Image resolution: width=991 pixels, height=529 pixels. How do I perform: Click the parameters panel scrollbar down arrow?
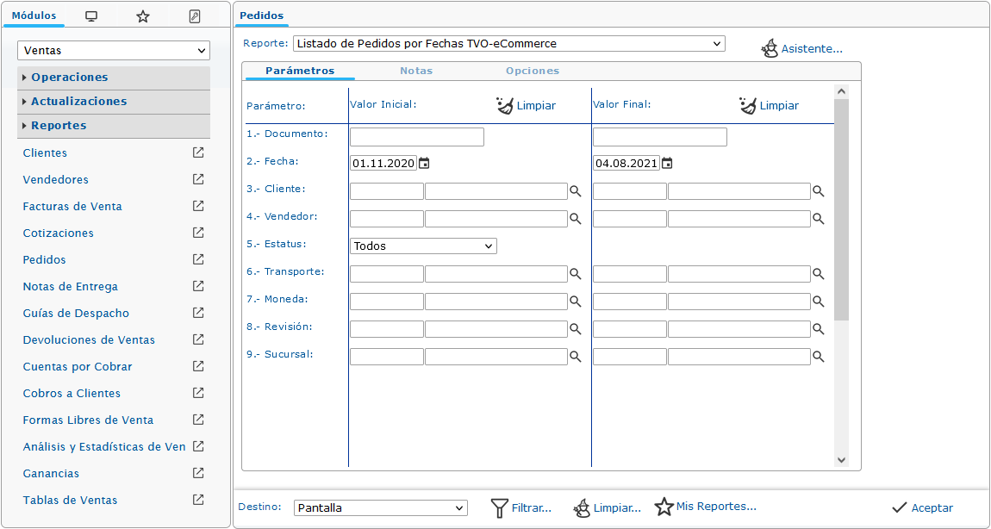tap(841, 460)
